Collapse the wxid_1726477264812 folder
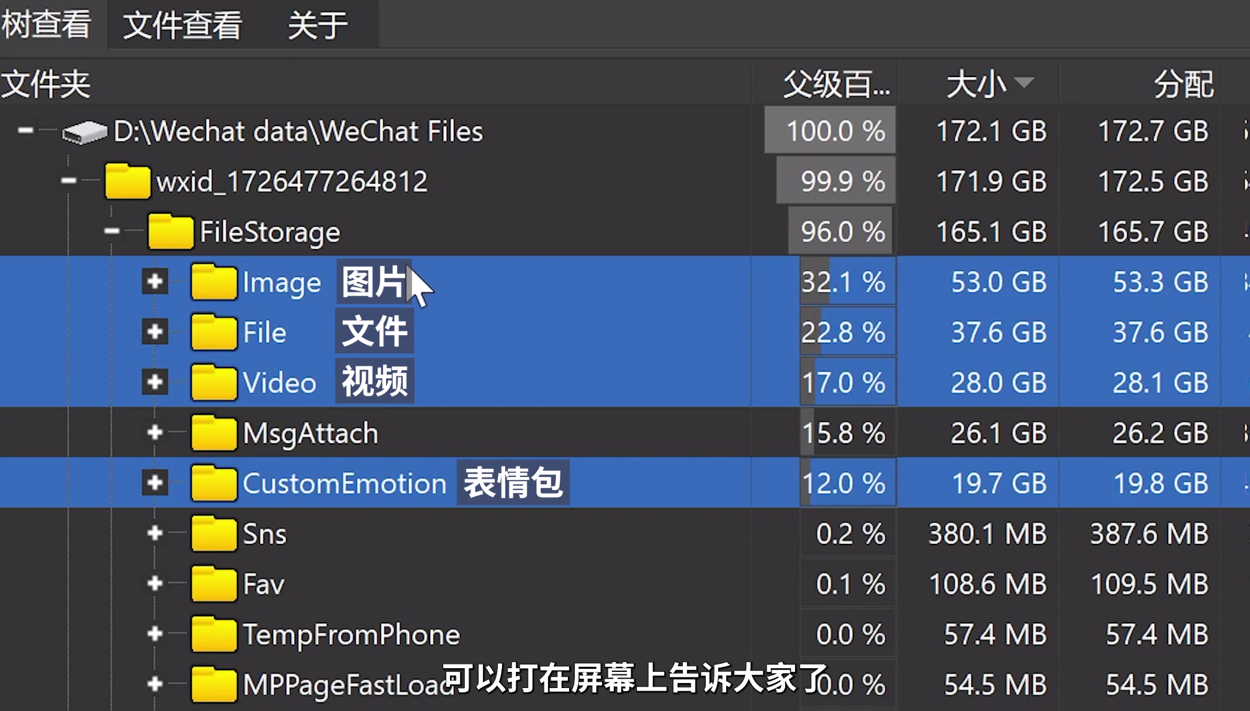Image resolution: width=1250 pixels, height=711 pixels. tap(68, 181)
